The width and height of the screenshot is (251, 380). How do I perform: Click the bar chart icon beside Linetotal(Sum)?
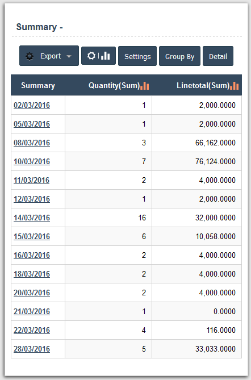[x=235, y=86]
